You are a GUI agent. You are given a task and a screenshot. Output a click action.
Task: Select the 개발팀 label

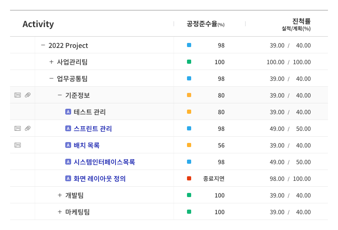pos(74,195)
